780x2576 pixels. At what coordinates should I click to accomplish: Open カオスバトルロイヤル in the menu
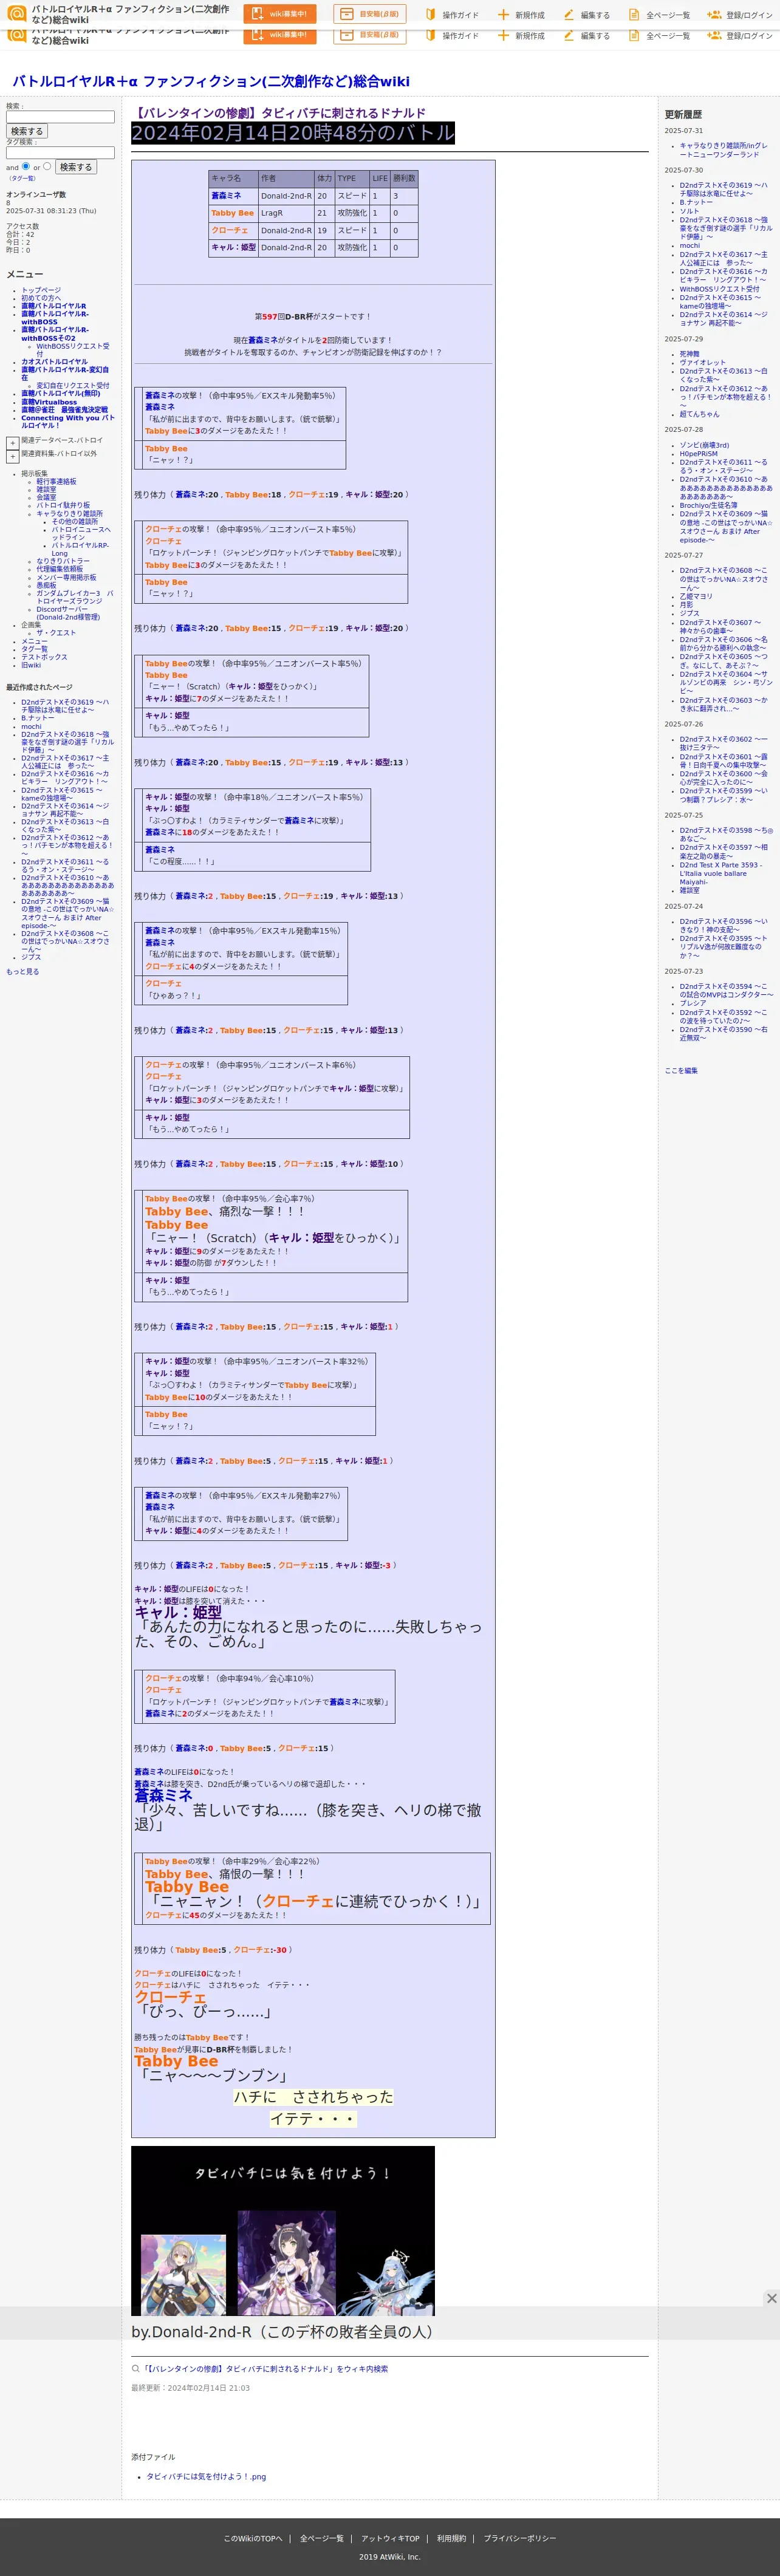click(54, 362)
